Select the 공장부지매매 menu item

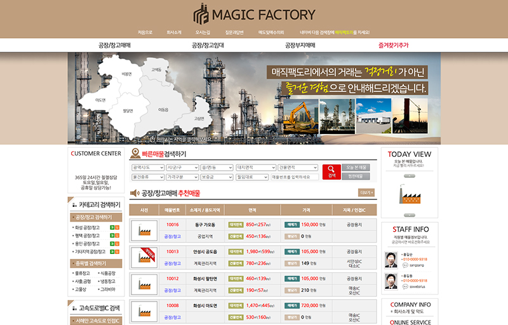tap(300, 46)
